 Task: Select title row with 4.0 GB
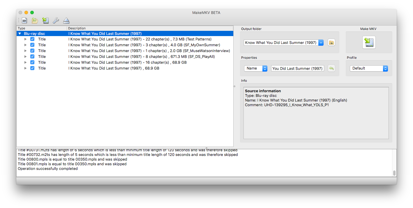(x=125, y=45)
